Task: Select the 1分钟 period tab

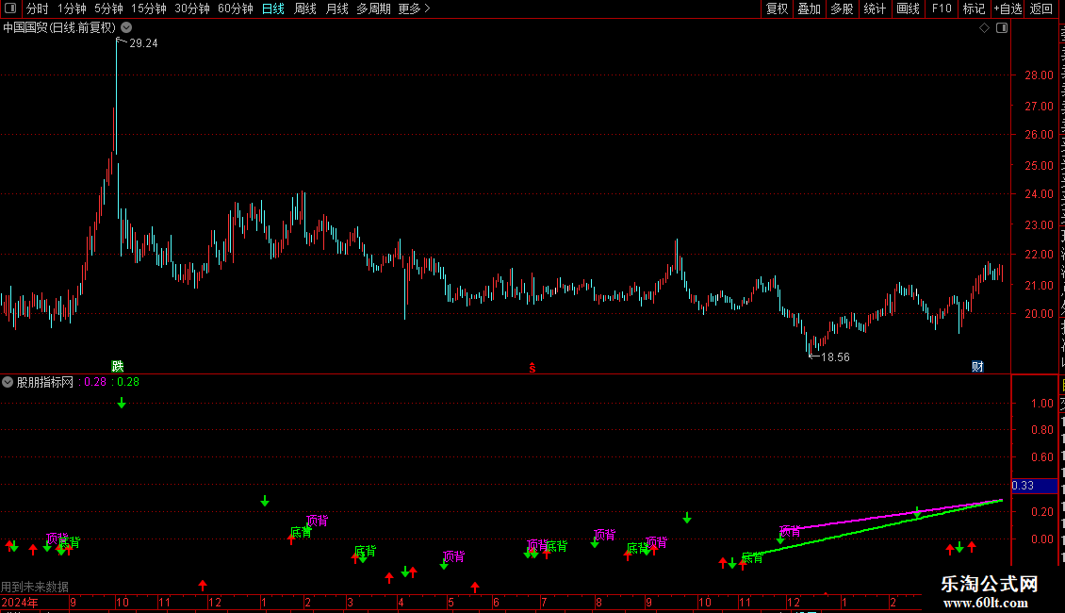Action: coord(72,8)
